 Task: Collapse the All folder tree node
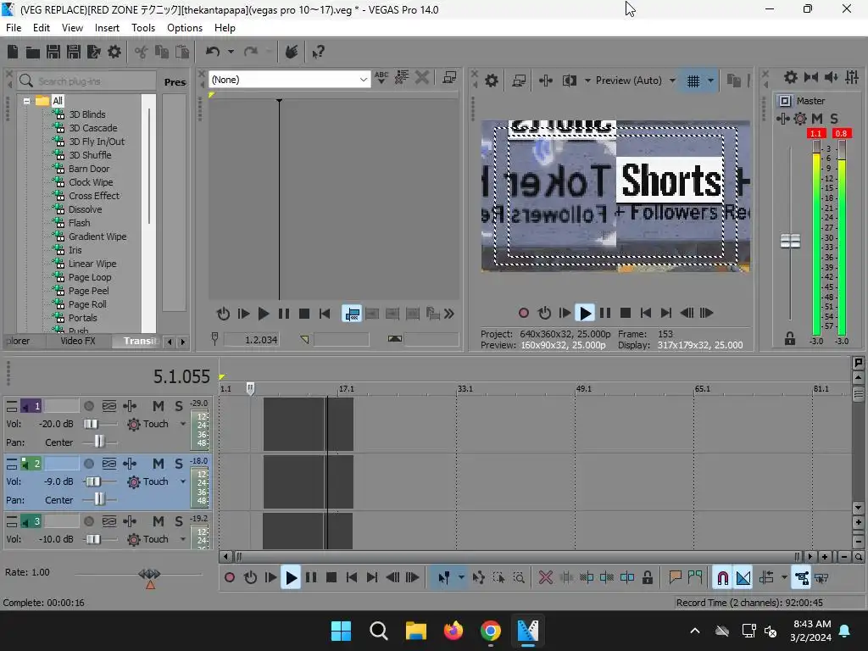pos(26,102)
